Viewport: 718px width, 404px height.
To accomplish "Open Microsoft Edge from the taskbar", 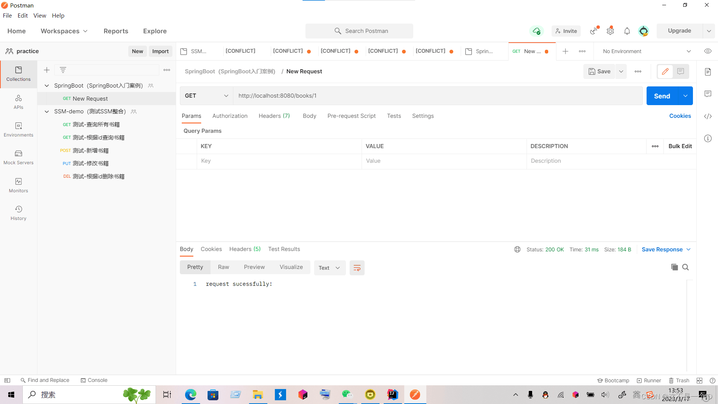I will tap(191, 395).
